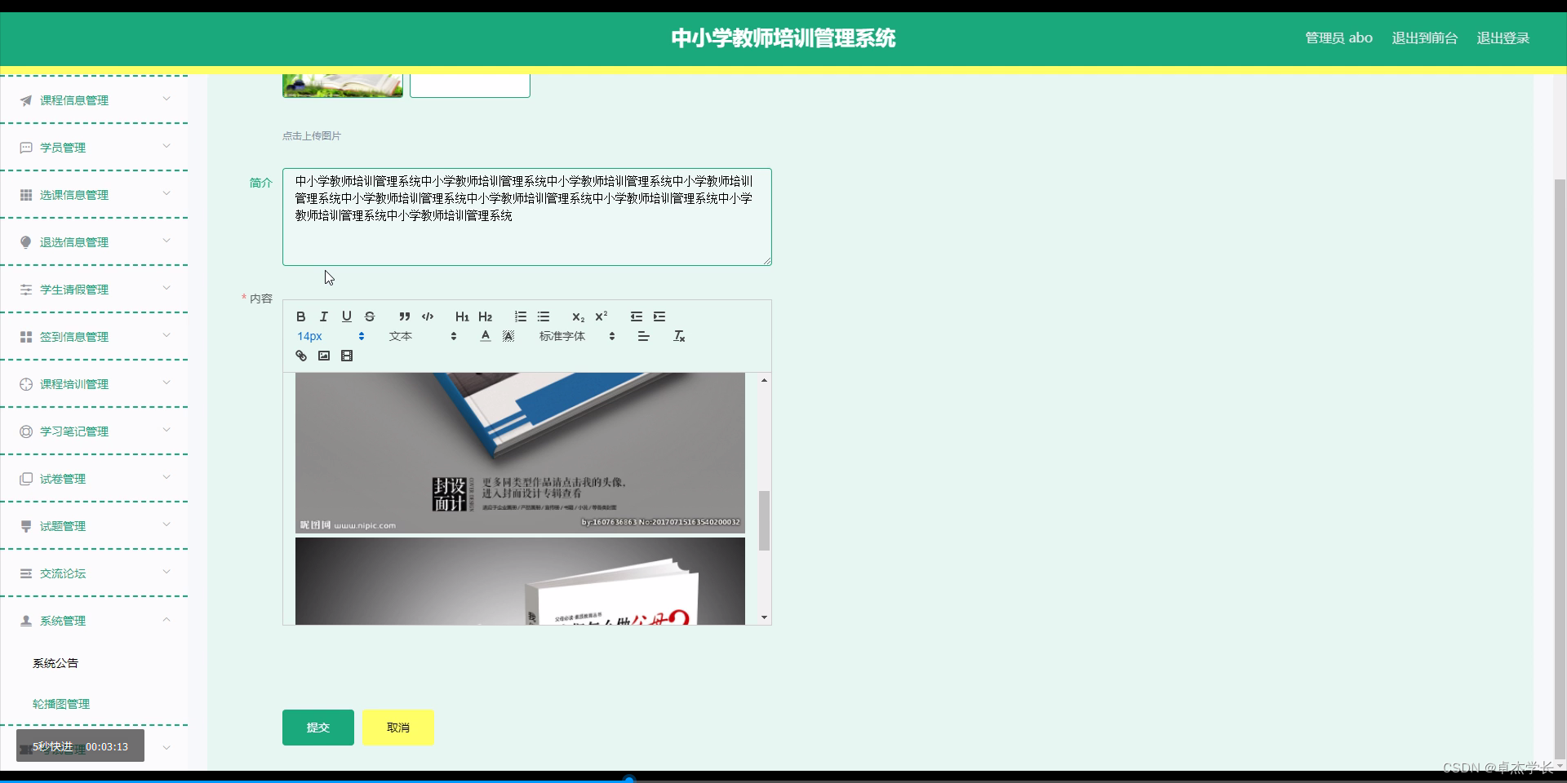Image resolution: width=1567 pixels, height=783 pixels.
Task: Click the 提交 submit button
Action: pos(317,727)
